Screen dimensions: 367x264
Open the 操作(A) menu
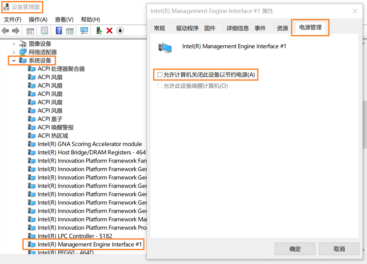(38, 20)
